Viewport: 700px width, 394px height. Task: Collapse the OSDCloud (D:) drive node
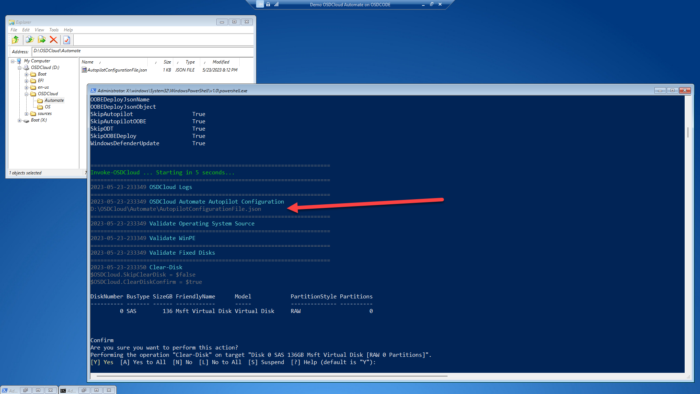19,68
